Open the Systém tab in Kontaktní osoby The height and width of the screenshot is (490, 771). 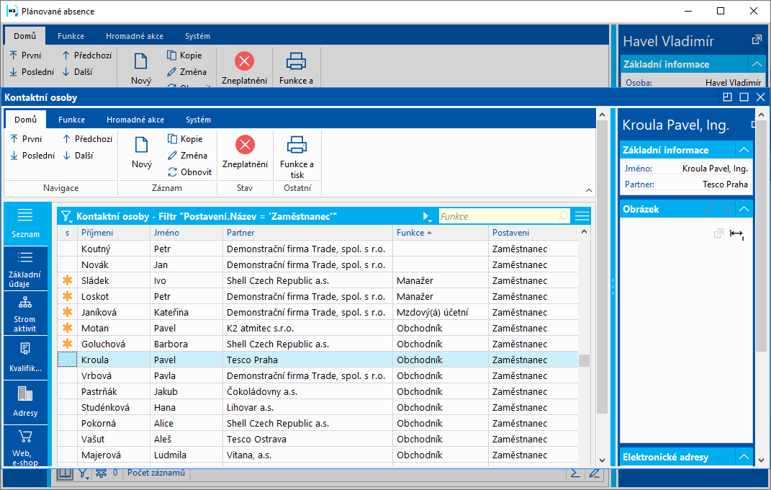pos(198,120)
